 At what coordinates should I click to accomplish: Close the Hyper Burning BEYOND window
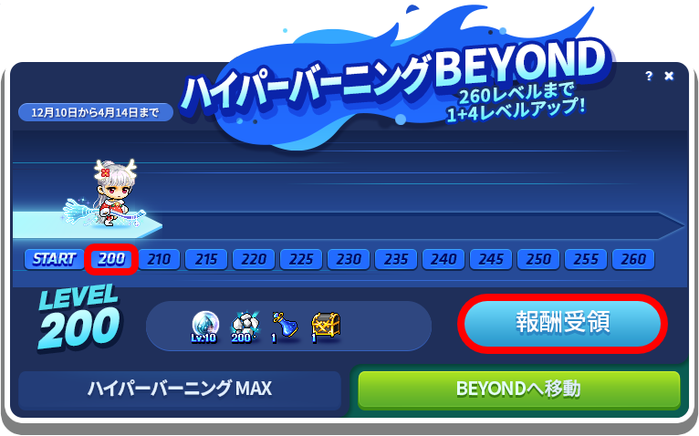click(x=669, y=76)
